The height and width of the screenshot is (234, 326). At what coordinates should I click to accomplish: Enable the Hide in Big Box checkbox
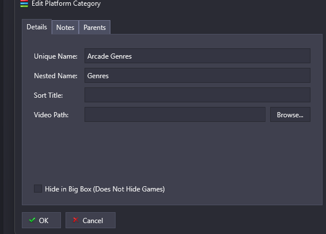(38, 189)
